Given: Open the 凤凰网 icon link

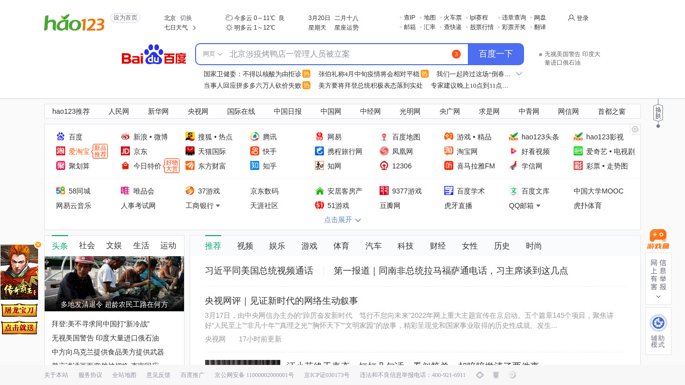Looking at the screenshot, I should pos(384,151).
